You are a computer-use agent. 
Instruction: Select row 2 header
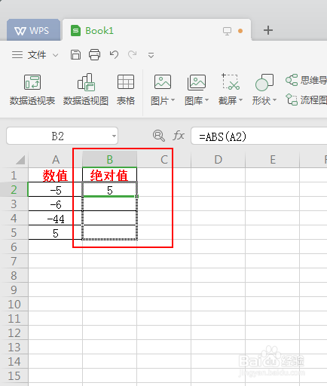point(14,189)
